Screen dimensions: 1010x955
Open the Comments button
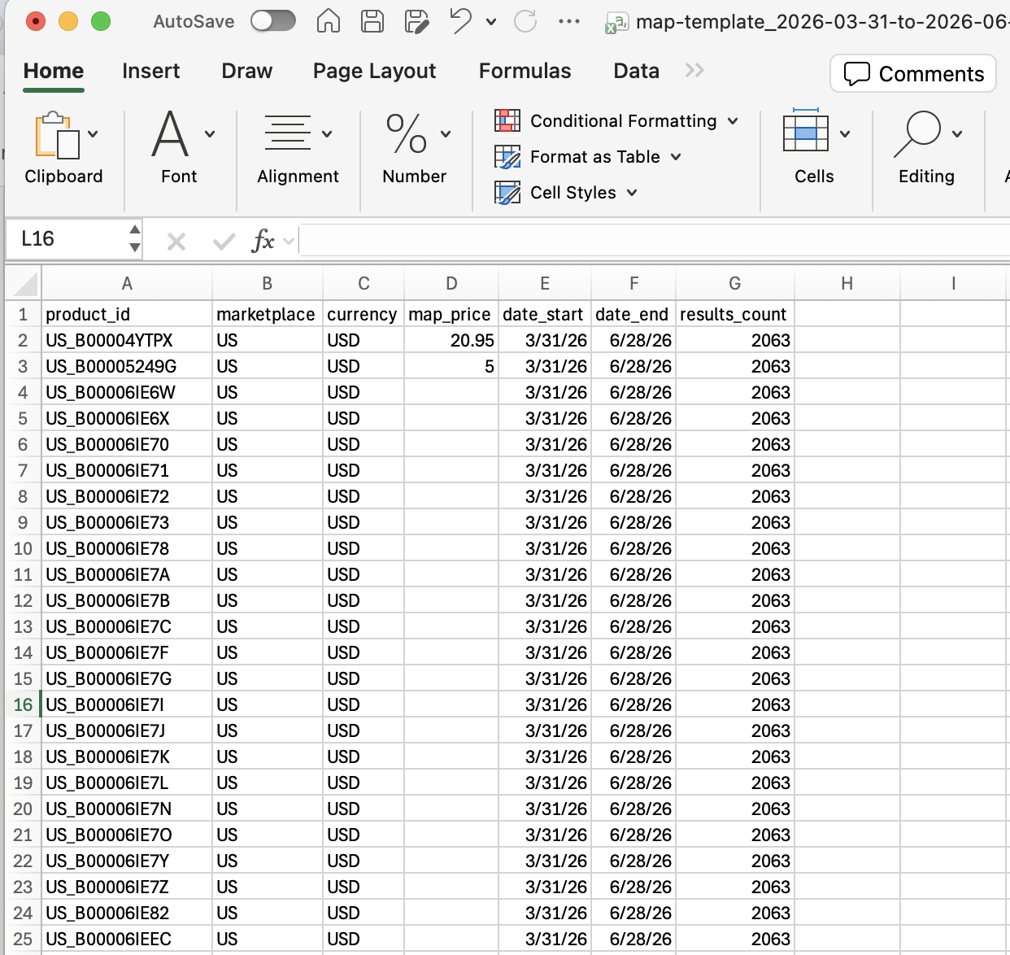(913, 74)
